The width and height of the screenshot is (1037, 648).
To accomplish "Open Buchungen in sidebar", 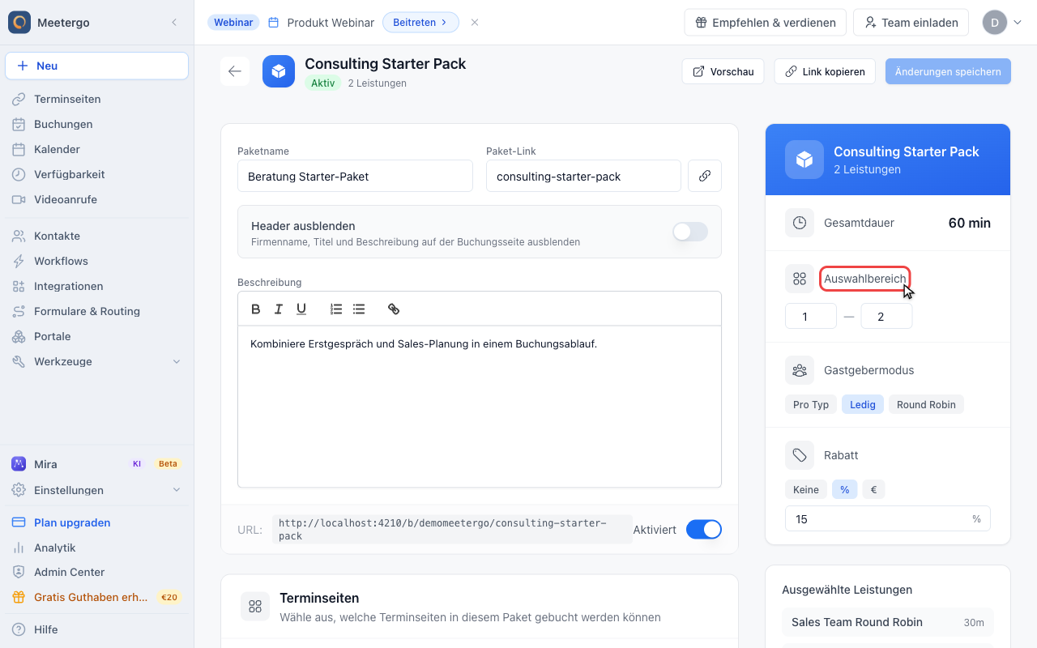I will pyautogui.click(x=97, y=124).
